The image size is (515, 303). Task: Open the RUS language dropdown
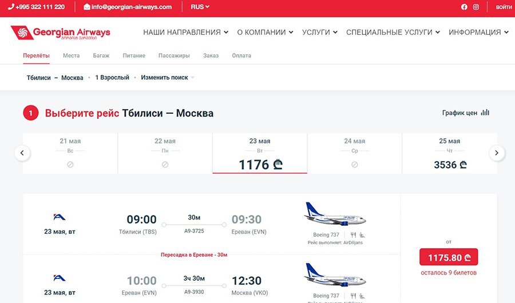tap(200, 7)
